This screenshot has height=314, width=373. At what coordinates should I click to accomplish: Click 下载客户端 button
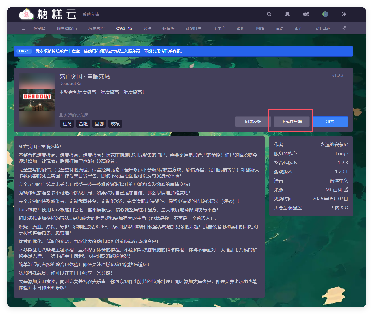292,122
